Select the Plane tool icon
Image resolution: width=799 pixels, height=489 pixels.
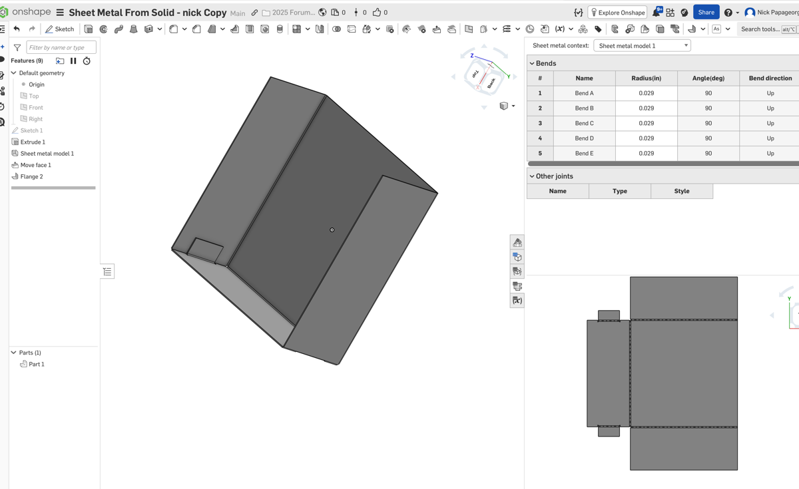click(469, 29)
